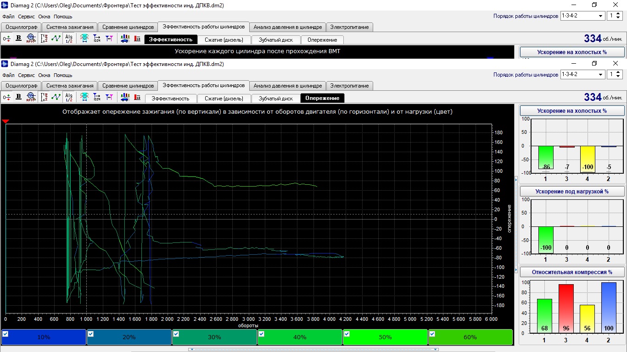Viewport: 627px width, 352px height.
Task: Click the RPM waveform icon in front window
Action: click(x=30, y=97)
